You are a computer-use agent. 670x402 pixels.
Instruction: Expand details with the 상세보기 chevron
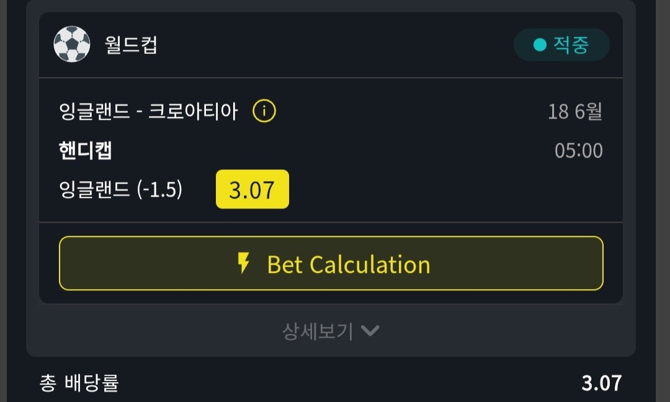(x=370, y=331)
